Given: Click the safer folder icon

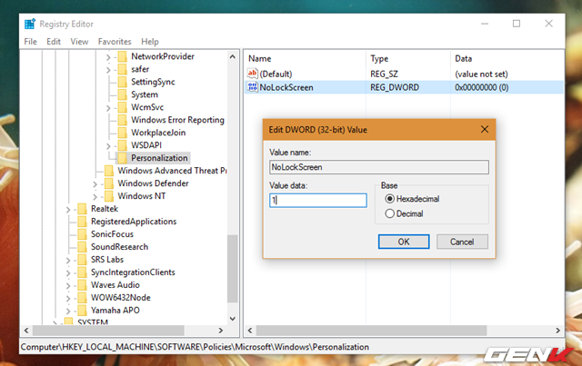Looking at the screenshot, I should [x=123, y=69].
